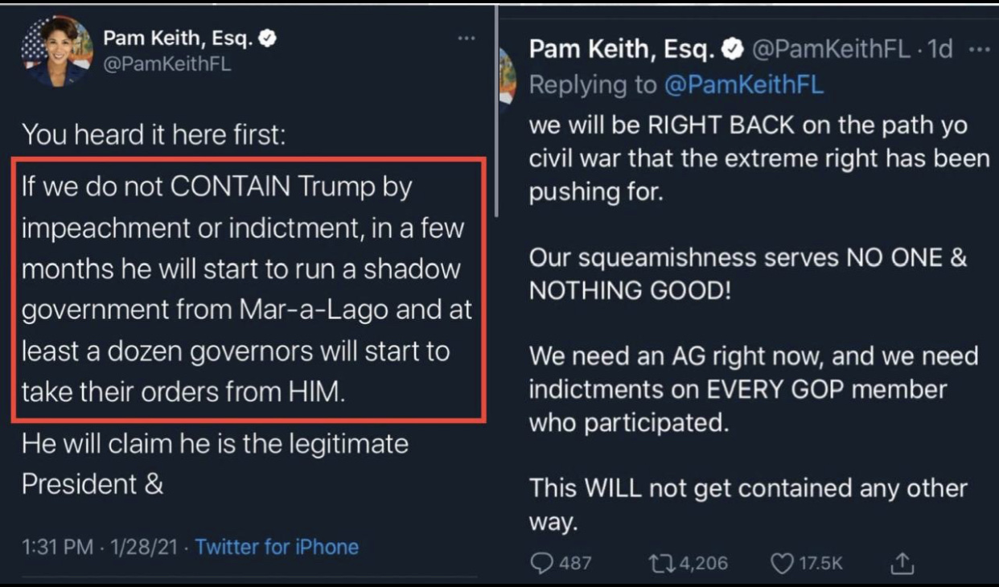Click the red highlighted tweet text box

tap(249, 289)
